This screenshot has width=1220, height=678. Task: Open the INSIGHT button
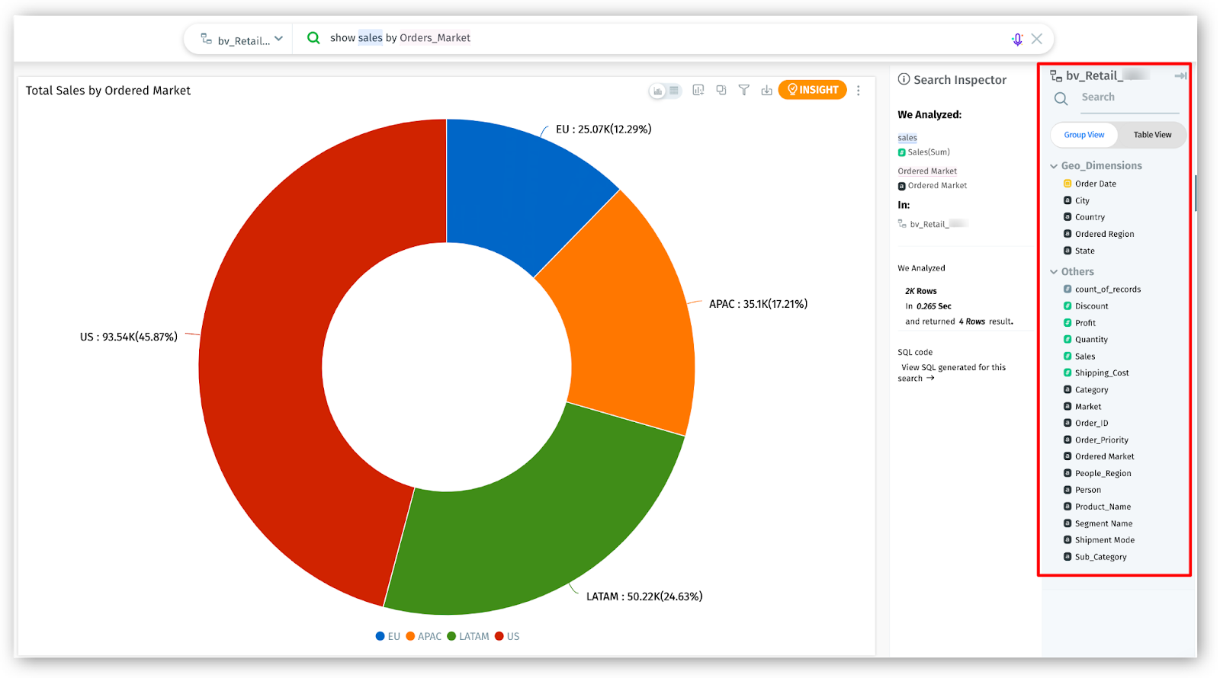[x=813, y=90]
